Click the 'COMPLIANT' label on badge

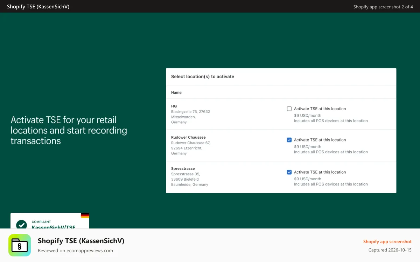[x=41, y=222]
